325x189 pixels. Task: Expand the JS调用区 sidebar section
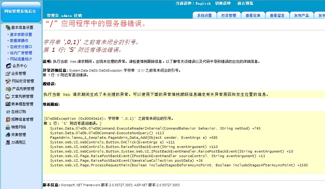18,142
